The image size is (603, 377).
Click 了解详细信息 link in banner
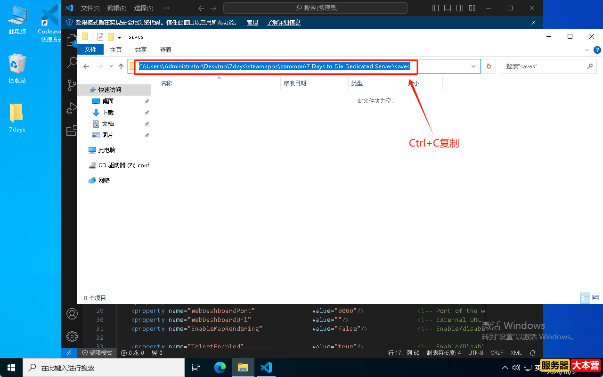click(284, 23)
